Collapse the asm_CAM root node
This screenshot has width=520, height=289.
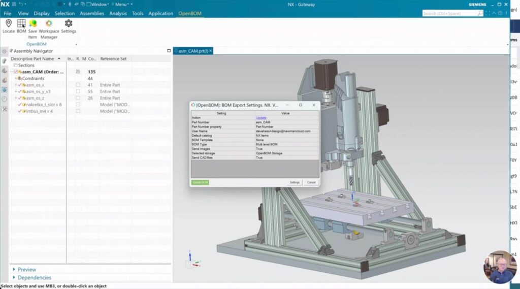point(12,72)
